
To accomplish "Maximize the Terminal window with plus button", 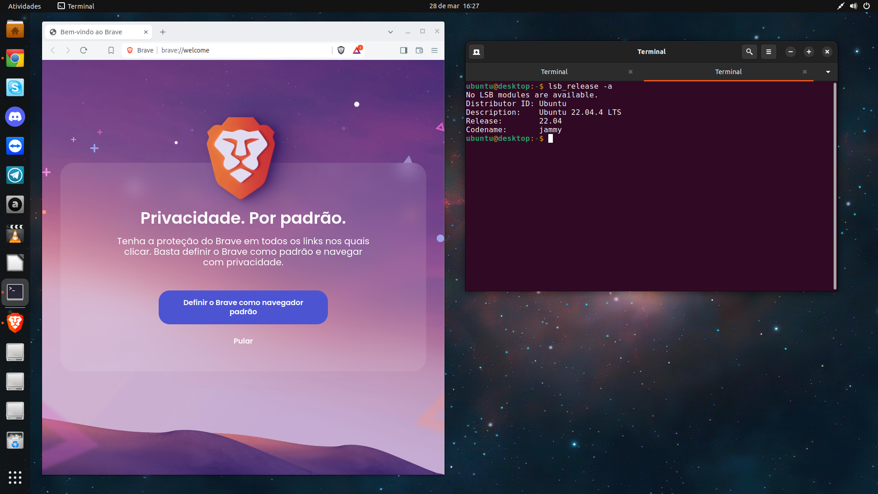I will tap(809, 52).
